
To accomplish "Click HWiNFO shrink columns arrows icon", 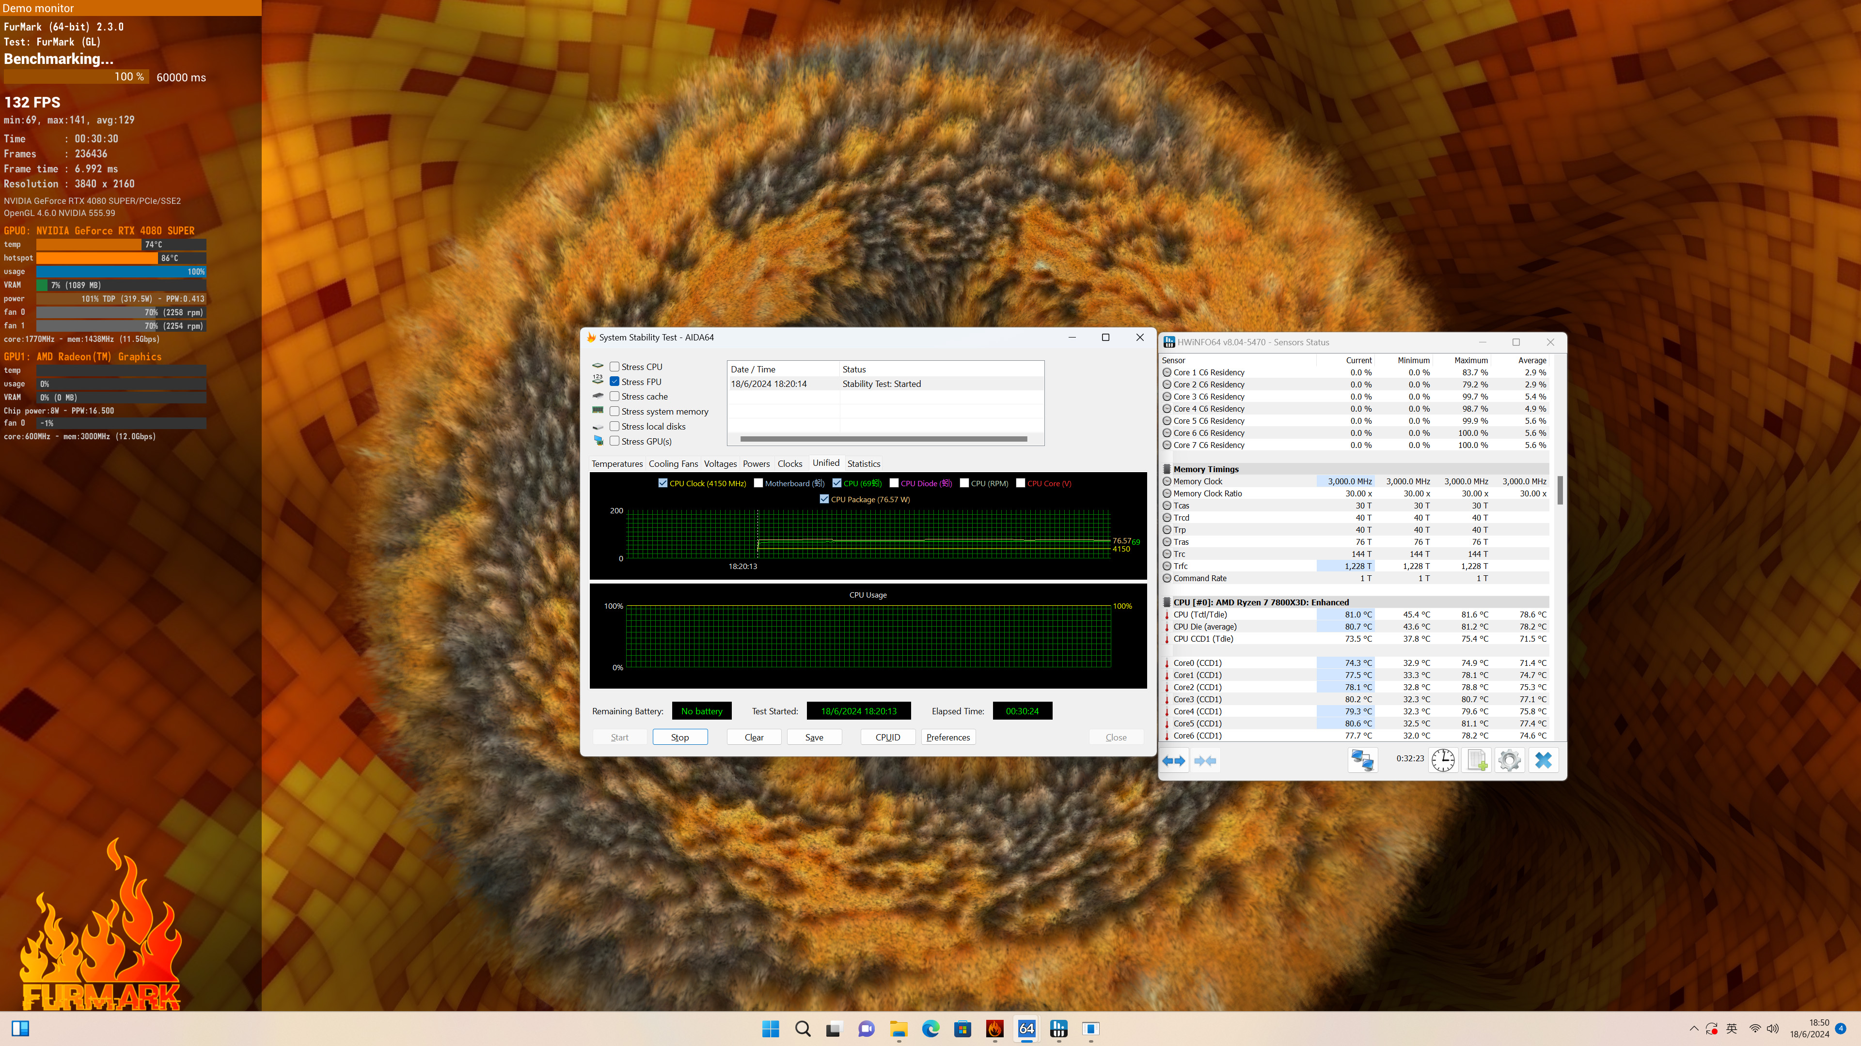I will [1205, 760].
